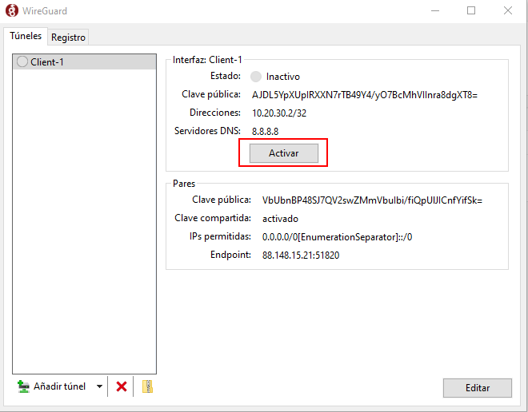Click the gray Inactivo status indicator

coord(256,77)
